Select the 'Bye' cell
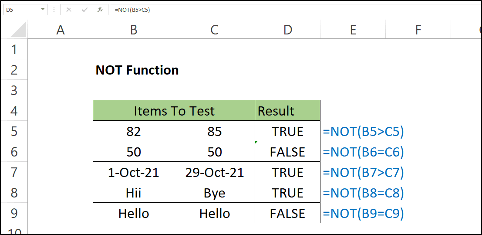482x235 pixels. (x=214, y=193)
